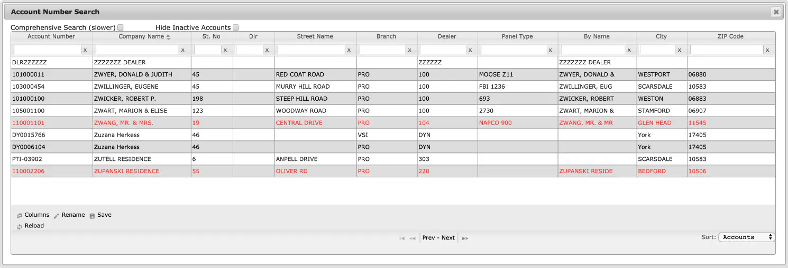The height and width of the screenshot is (268, 788).
Task: Clear the City filter with x
Action: 679,50
